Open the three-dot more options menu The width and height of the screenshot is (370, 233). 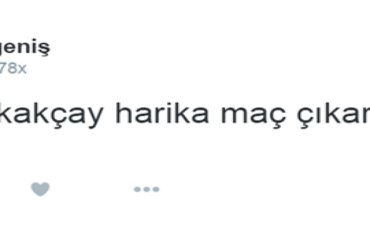[x=147, y=189]
